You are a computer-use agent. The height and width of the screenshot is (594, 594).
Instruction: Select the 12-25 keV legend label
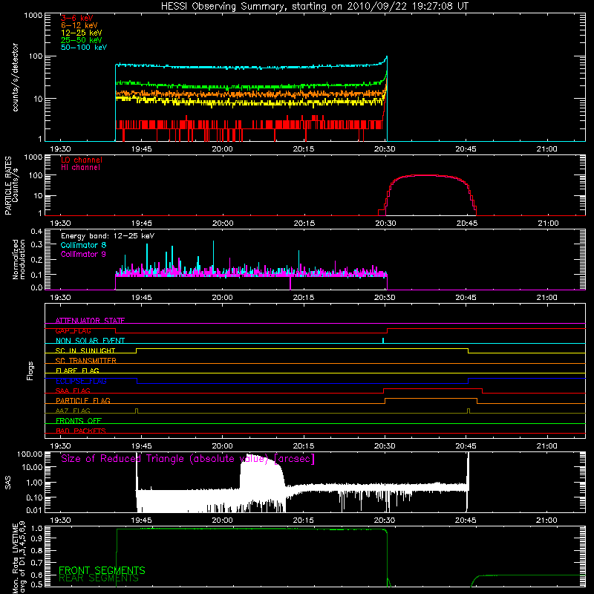(82, 33)
